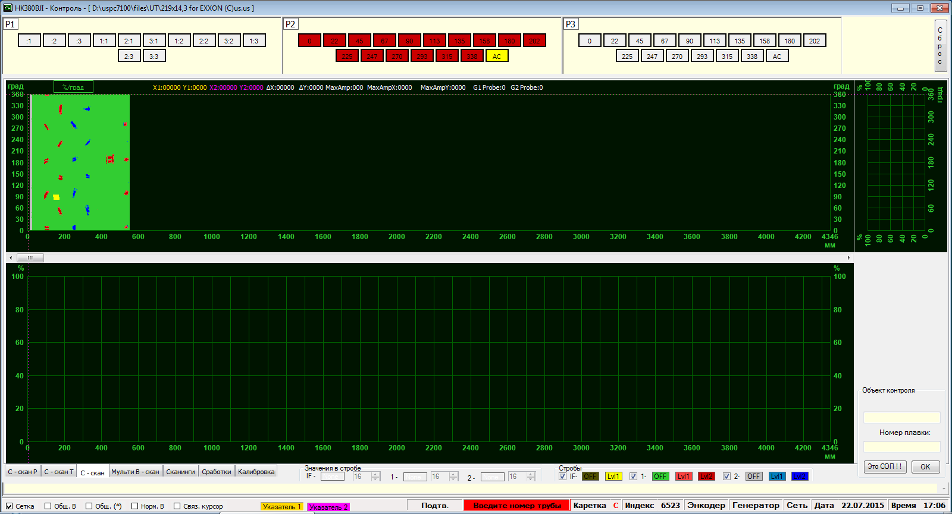Click the vertical Сброс reset button
Image resolution: width=952 pixels, height=514 pixels.
pos(940,46)
